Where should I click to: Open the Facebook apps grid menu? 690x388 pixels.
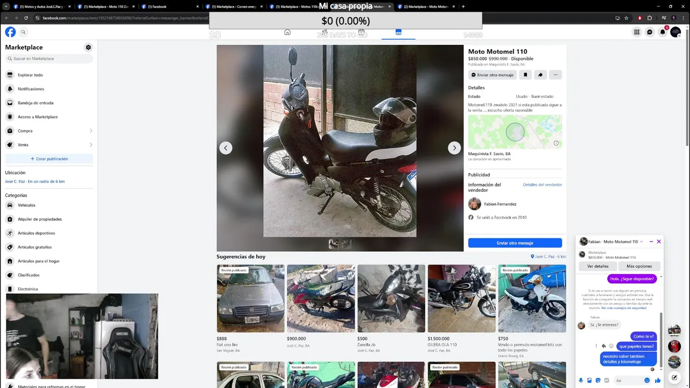pyautogui.click(x=637, y=32)
